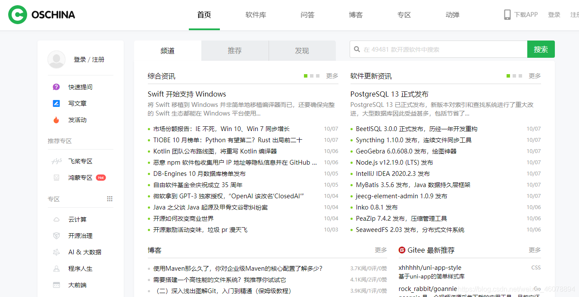The height and width of the screenshot is (297, 579).
Task: Open 自由软件基金会庆祝成立 35 周年
Action: [x=198, y=185]
